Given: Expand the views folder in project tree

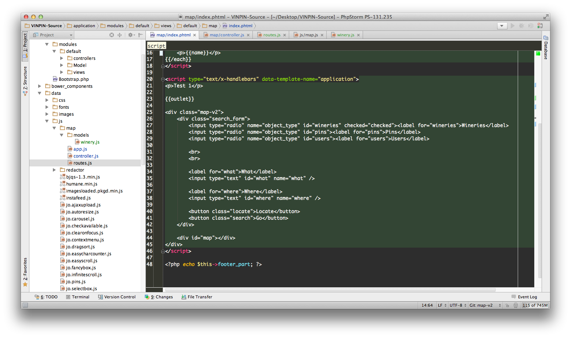Looking at the screenshot, I should [61, 72].
